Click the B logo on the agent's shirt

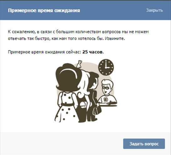(x=105, y=99)
